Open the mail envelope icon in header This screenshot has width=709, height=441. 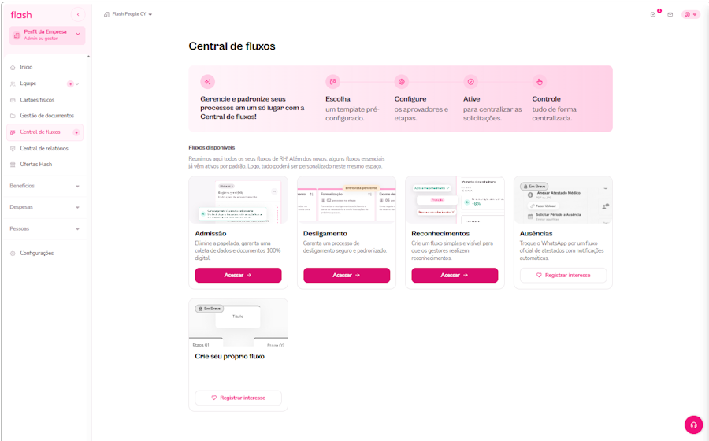coord(670,14)
